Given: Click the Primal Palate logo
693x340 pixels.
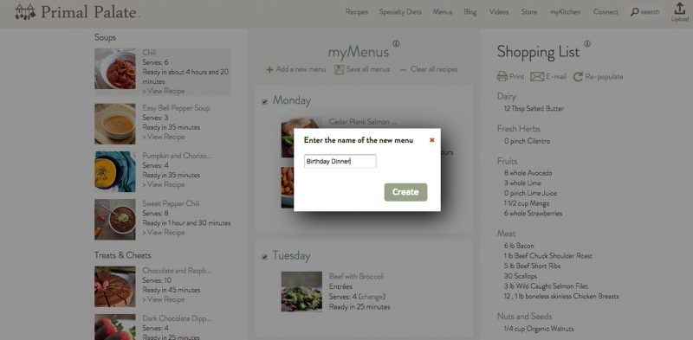Looking at the screenshot, I should click(77, 12).
